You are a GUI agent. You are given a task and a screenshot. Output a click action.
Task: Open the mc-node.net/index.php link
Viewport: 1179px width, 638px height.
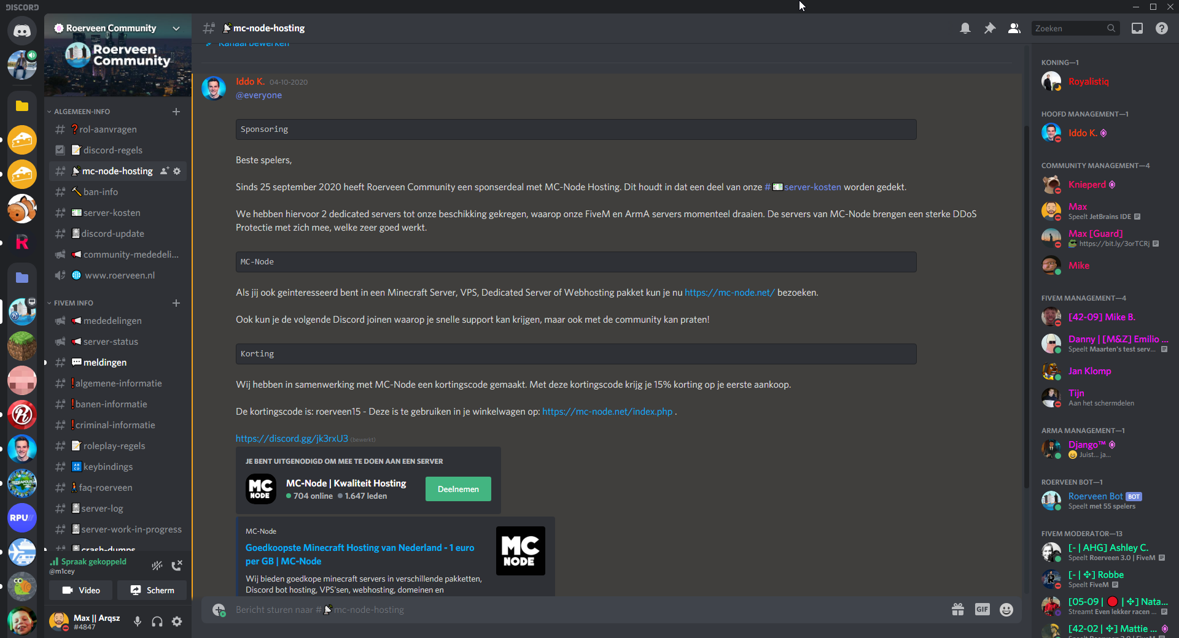607,412
